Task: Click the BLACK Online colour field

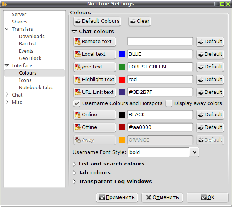Action: [x=160, y=115]
